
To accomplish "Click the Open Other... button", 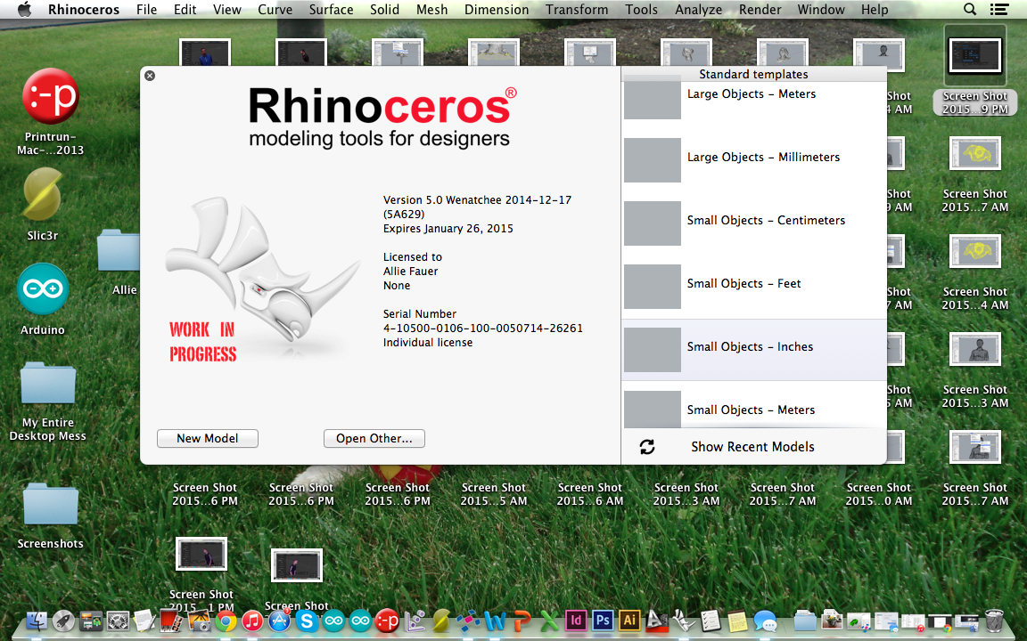I will 374,438.
